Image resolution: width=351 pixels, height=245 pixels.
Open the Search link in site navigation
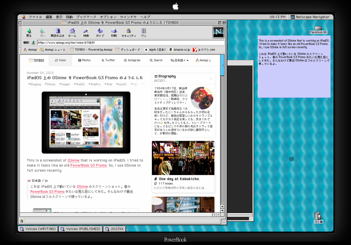pyautogui.click(x=156, y=60)
